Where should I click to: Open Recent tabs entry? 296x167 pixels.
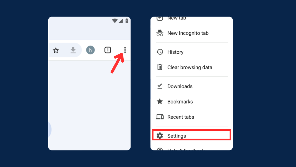(181, 117)
